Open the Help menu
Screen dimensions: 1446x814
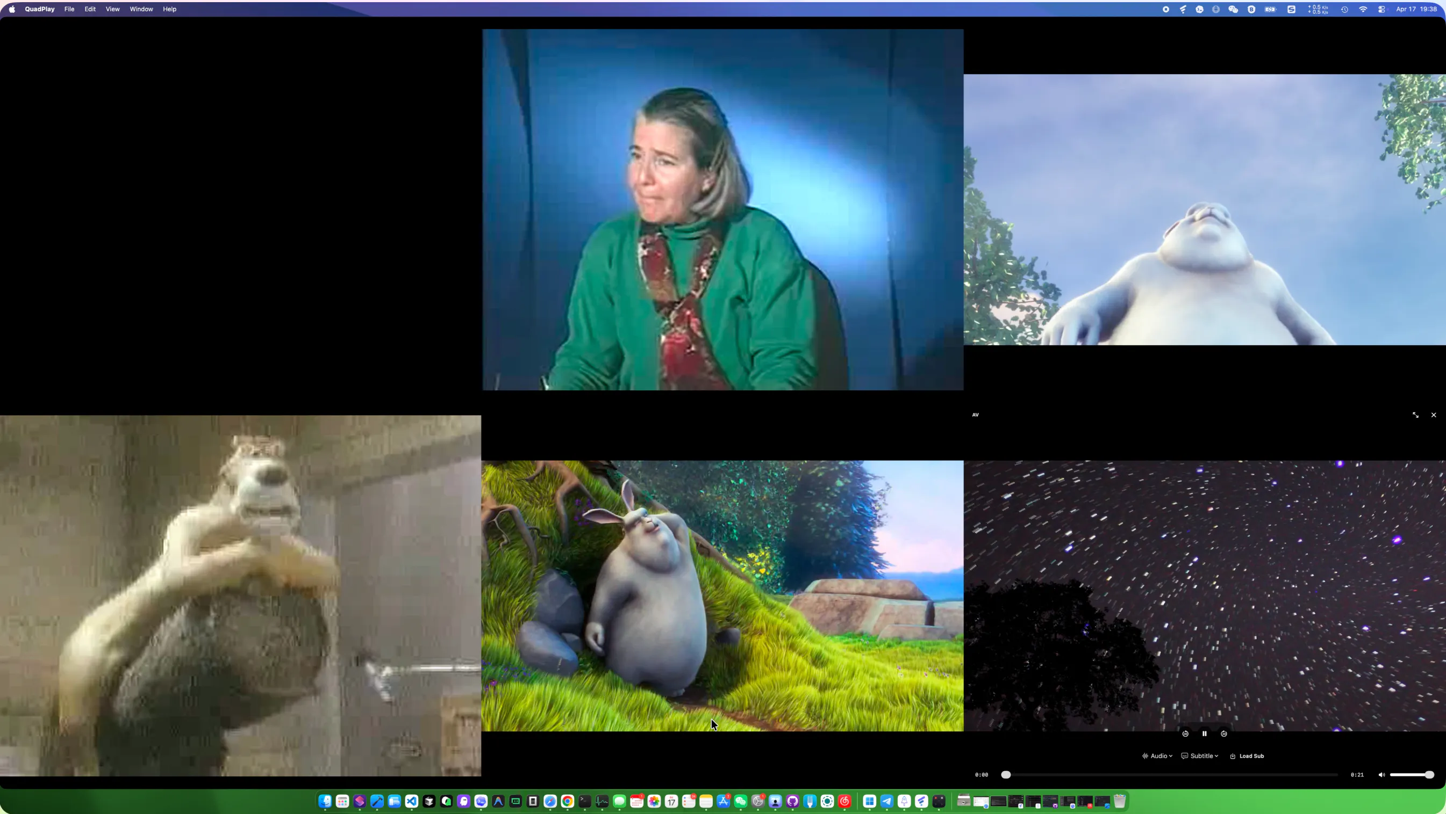click(169, 9)
